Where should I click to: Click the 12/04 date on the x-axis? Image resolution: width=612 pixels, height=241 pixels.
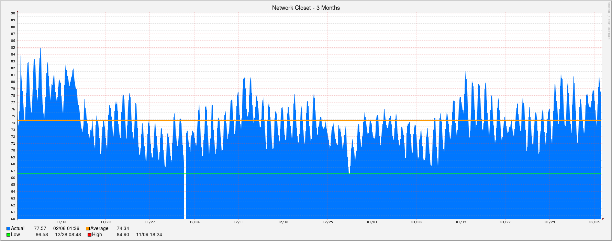pos(194,222)
